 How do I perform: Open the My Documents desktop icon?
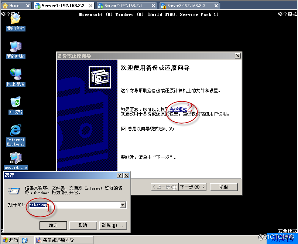pyautogui.click(x=16, y=23)
